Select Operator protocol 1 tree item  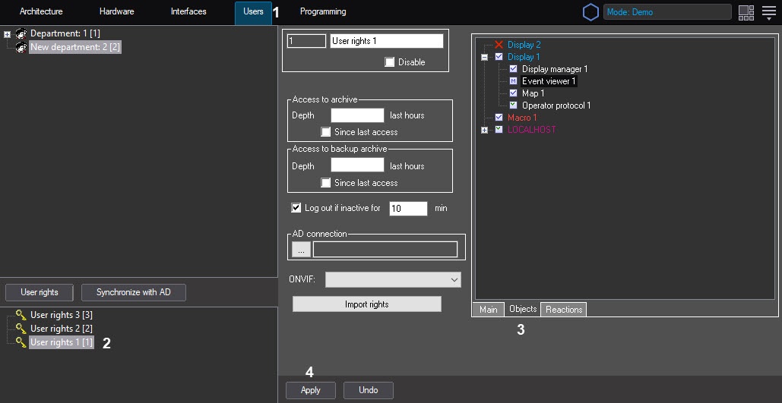pos(556,105)
